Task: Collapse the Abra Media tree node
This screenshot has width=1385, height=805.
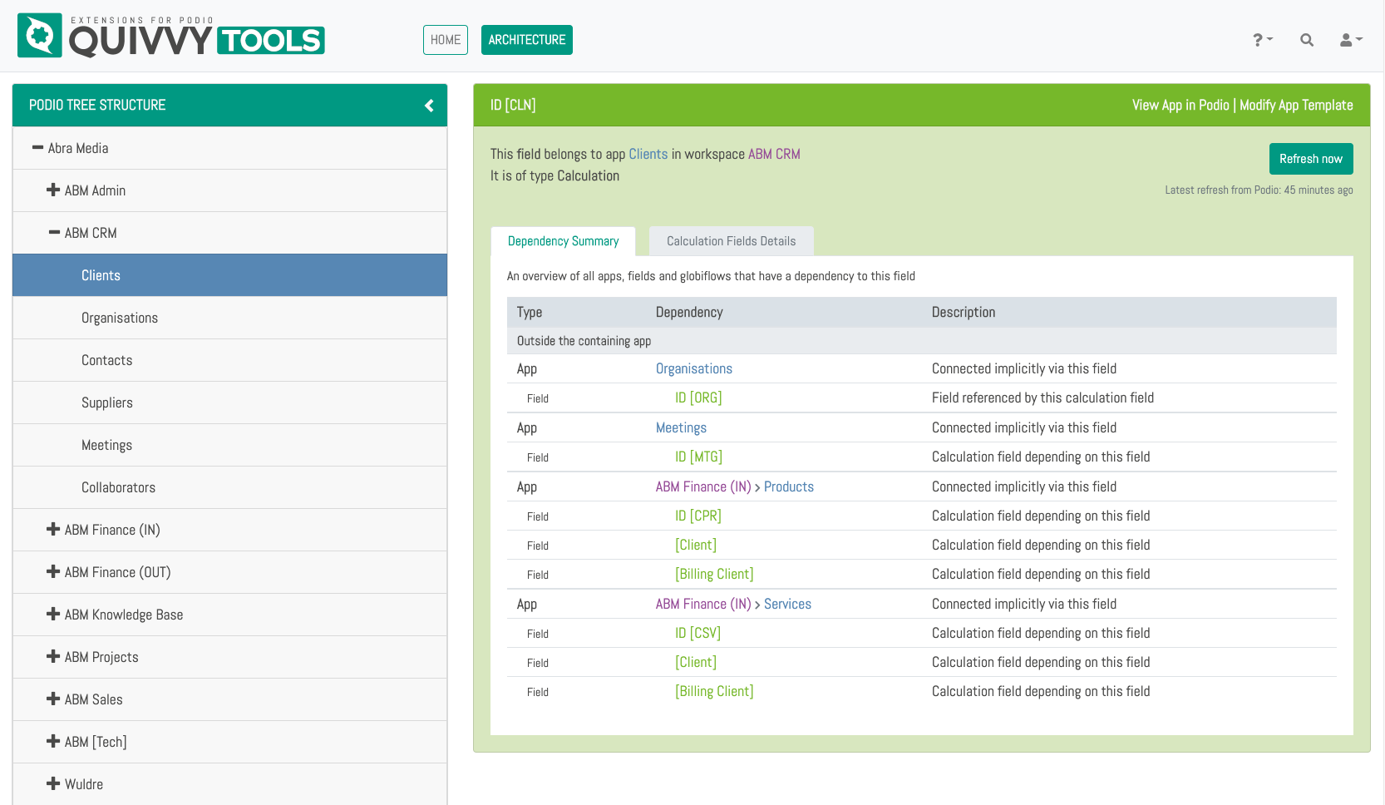Action: pyautogui.click(x=37, y=148)
